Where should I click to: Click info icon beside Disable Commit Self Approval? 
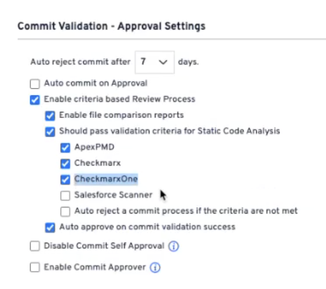(173, 246)
